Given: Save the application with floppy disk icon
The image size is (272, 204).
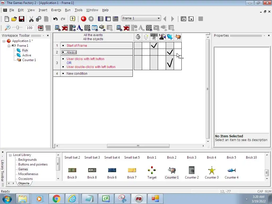Looking at the screenshot, I should (x=22, y=19).
